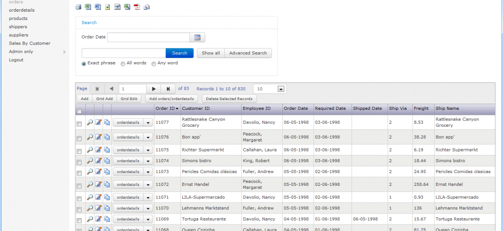
Task: Export orders to PDF icon
Action: pos(137,7)
